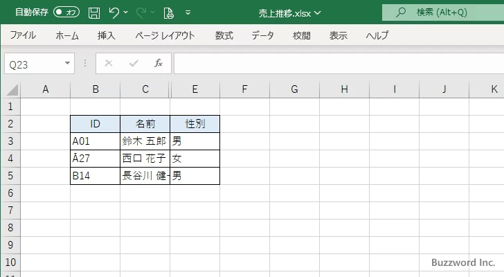Click the Redo arrow icon
Viewport: 504px width, 277px height.
click(141, 12)
